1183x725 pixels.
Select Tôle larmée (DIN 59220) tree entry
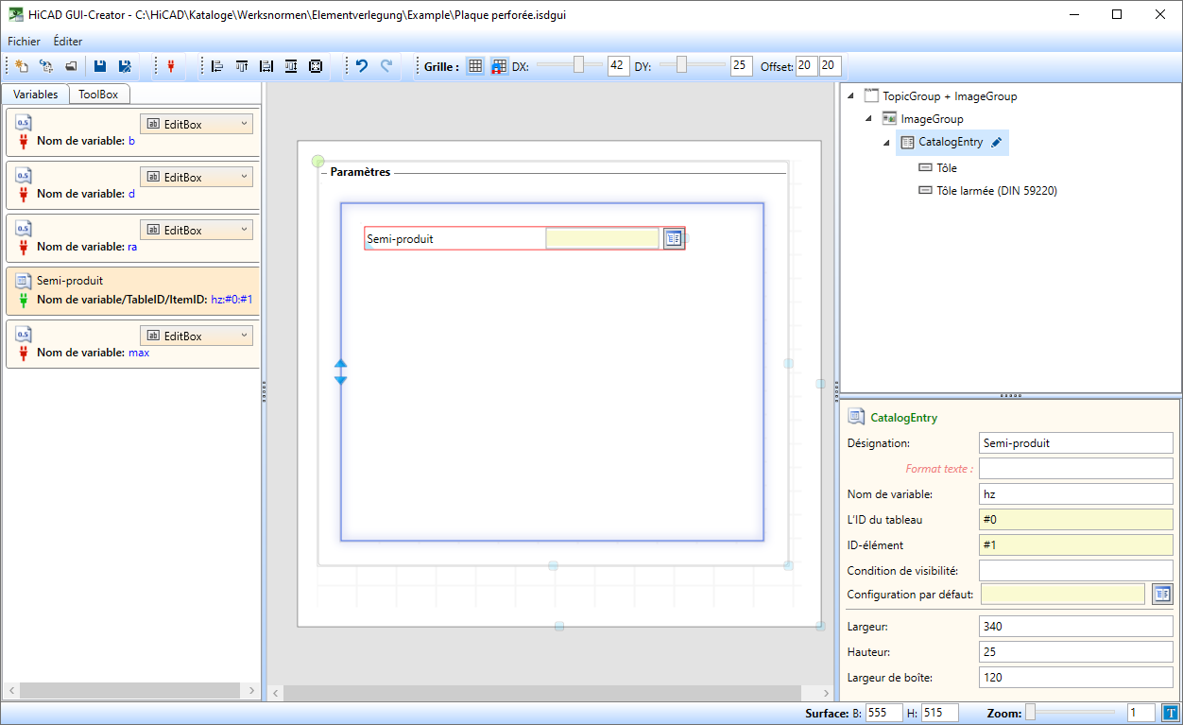pyautogui.click(x=996, y=191)
